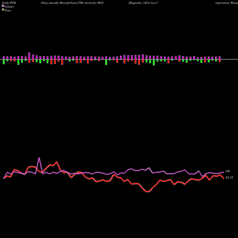Select the Price legend label
The image size is (238, 238).
8,10
